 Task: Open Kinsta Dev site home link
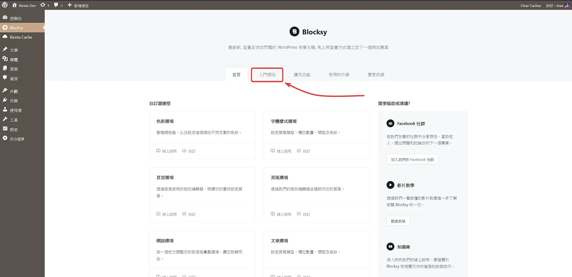pyautogui.click(x=24, y=5)
